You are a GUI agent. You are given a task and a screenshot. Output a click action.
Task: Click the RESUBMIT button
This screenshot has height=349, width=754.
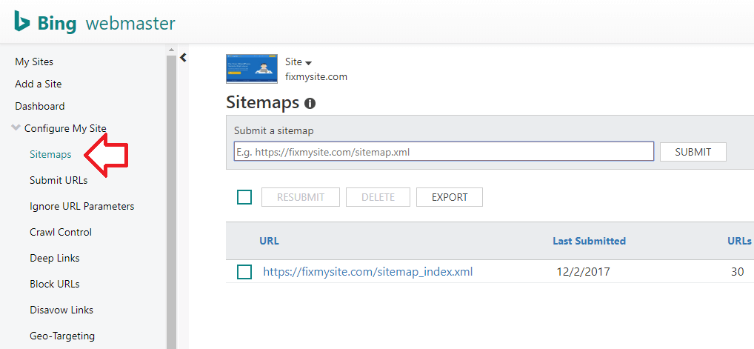tap(301, 197)
